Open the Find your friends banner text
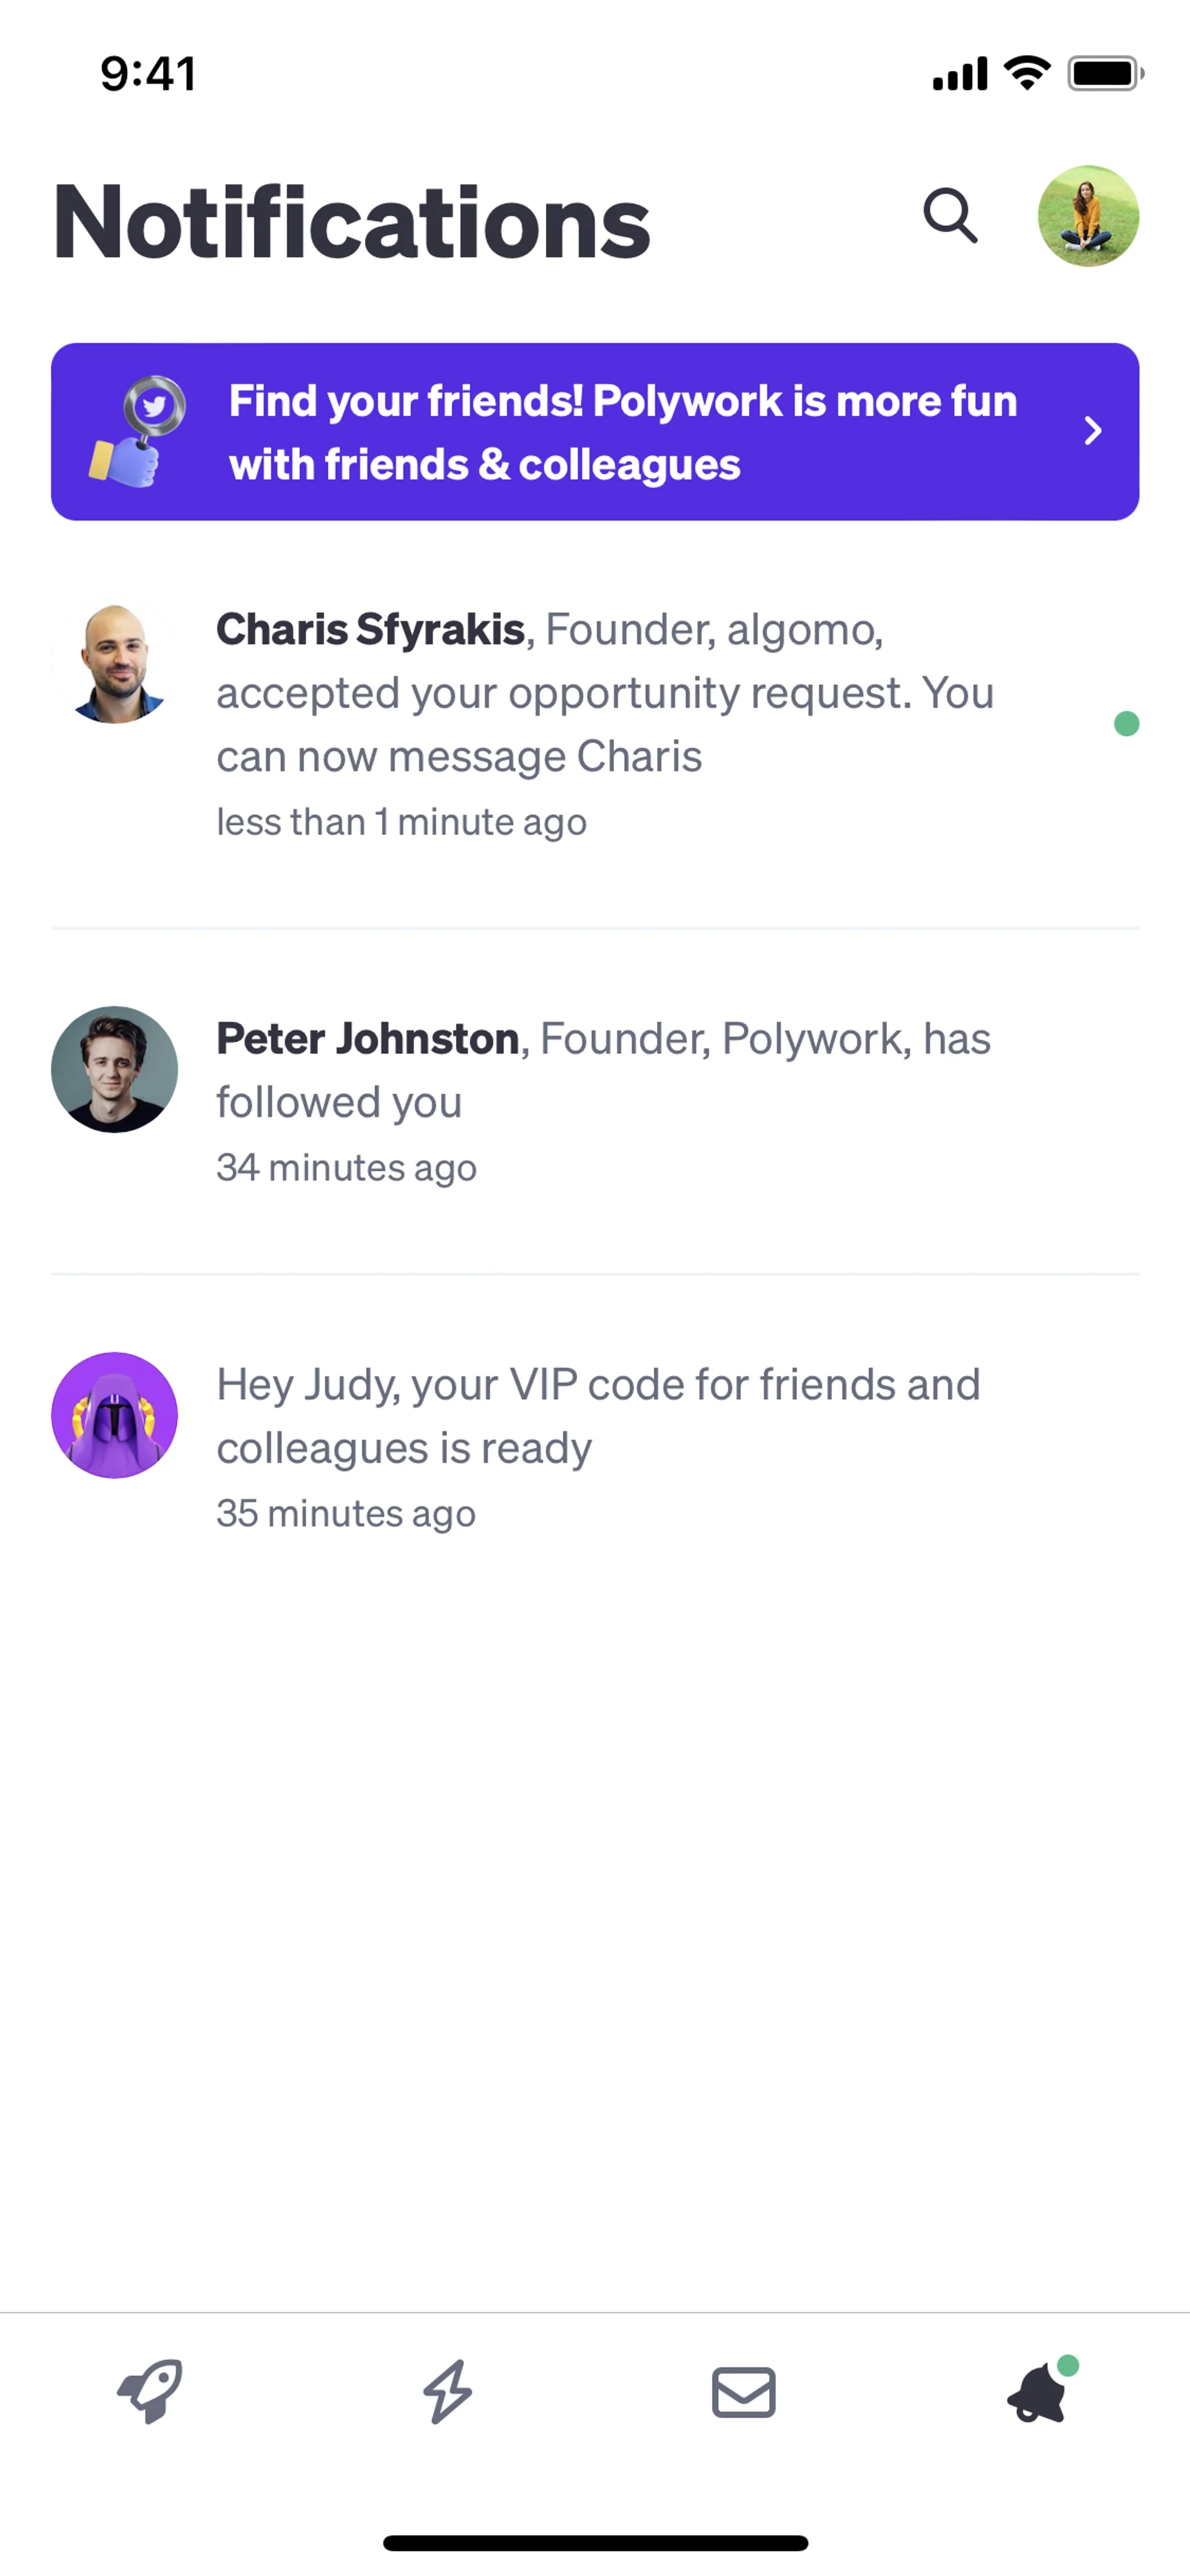Image resolution: width=1190 pixels, height=2576 pixels. coord(622,432)
